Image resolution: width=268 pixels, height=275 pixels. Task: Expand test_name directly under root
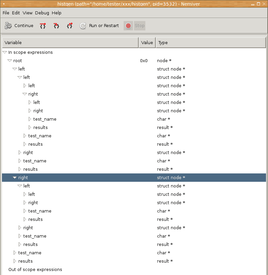[15, 253]
